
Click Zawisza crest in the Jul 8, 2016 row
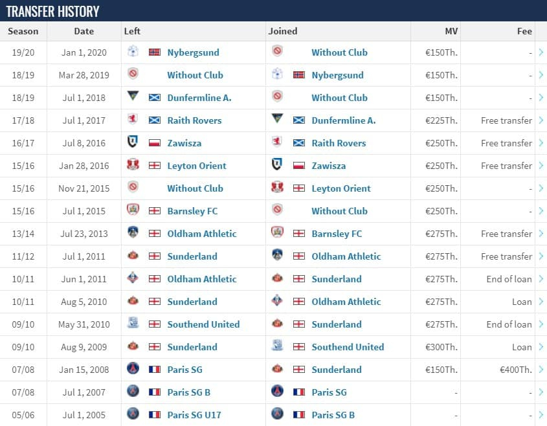click(133, 142)
